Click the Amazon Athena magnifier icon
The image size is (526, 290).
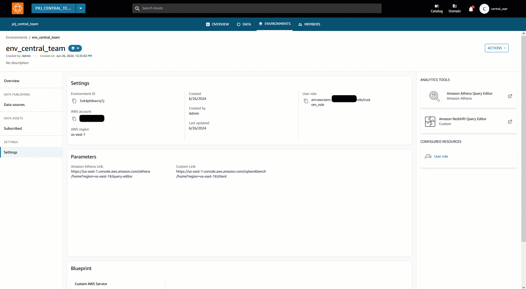pyautogui.click(x=434, y=96)
